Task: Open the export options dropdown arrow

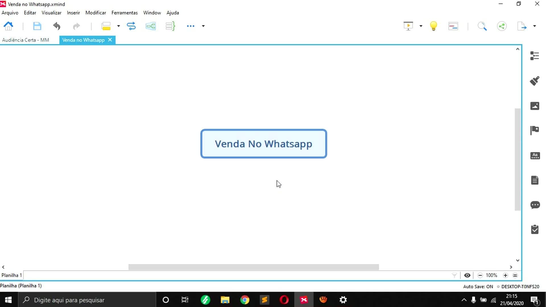Action: click(x=535, y=26)
